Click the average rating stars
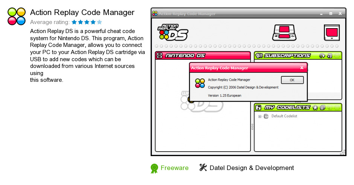Screen dimensions: 354x185 coord(87,22)
